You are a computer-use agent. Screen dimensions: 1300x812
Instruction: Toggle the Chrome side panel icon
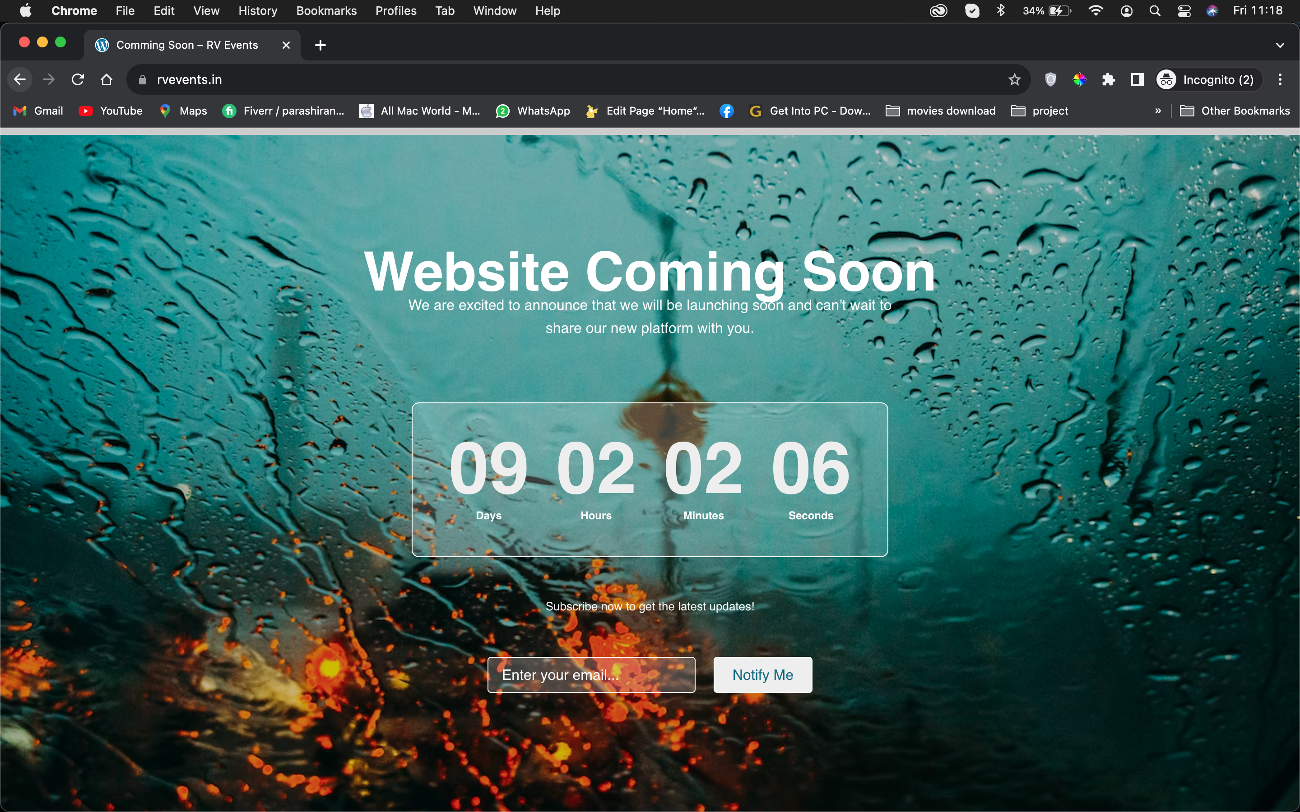pos(1137,79)
